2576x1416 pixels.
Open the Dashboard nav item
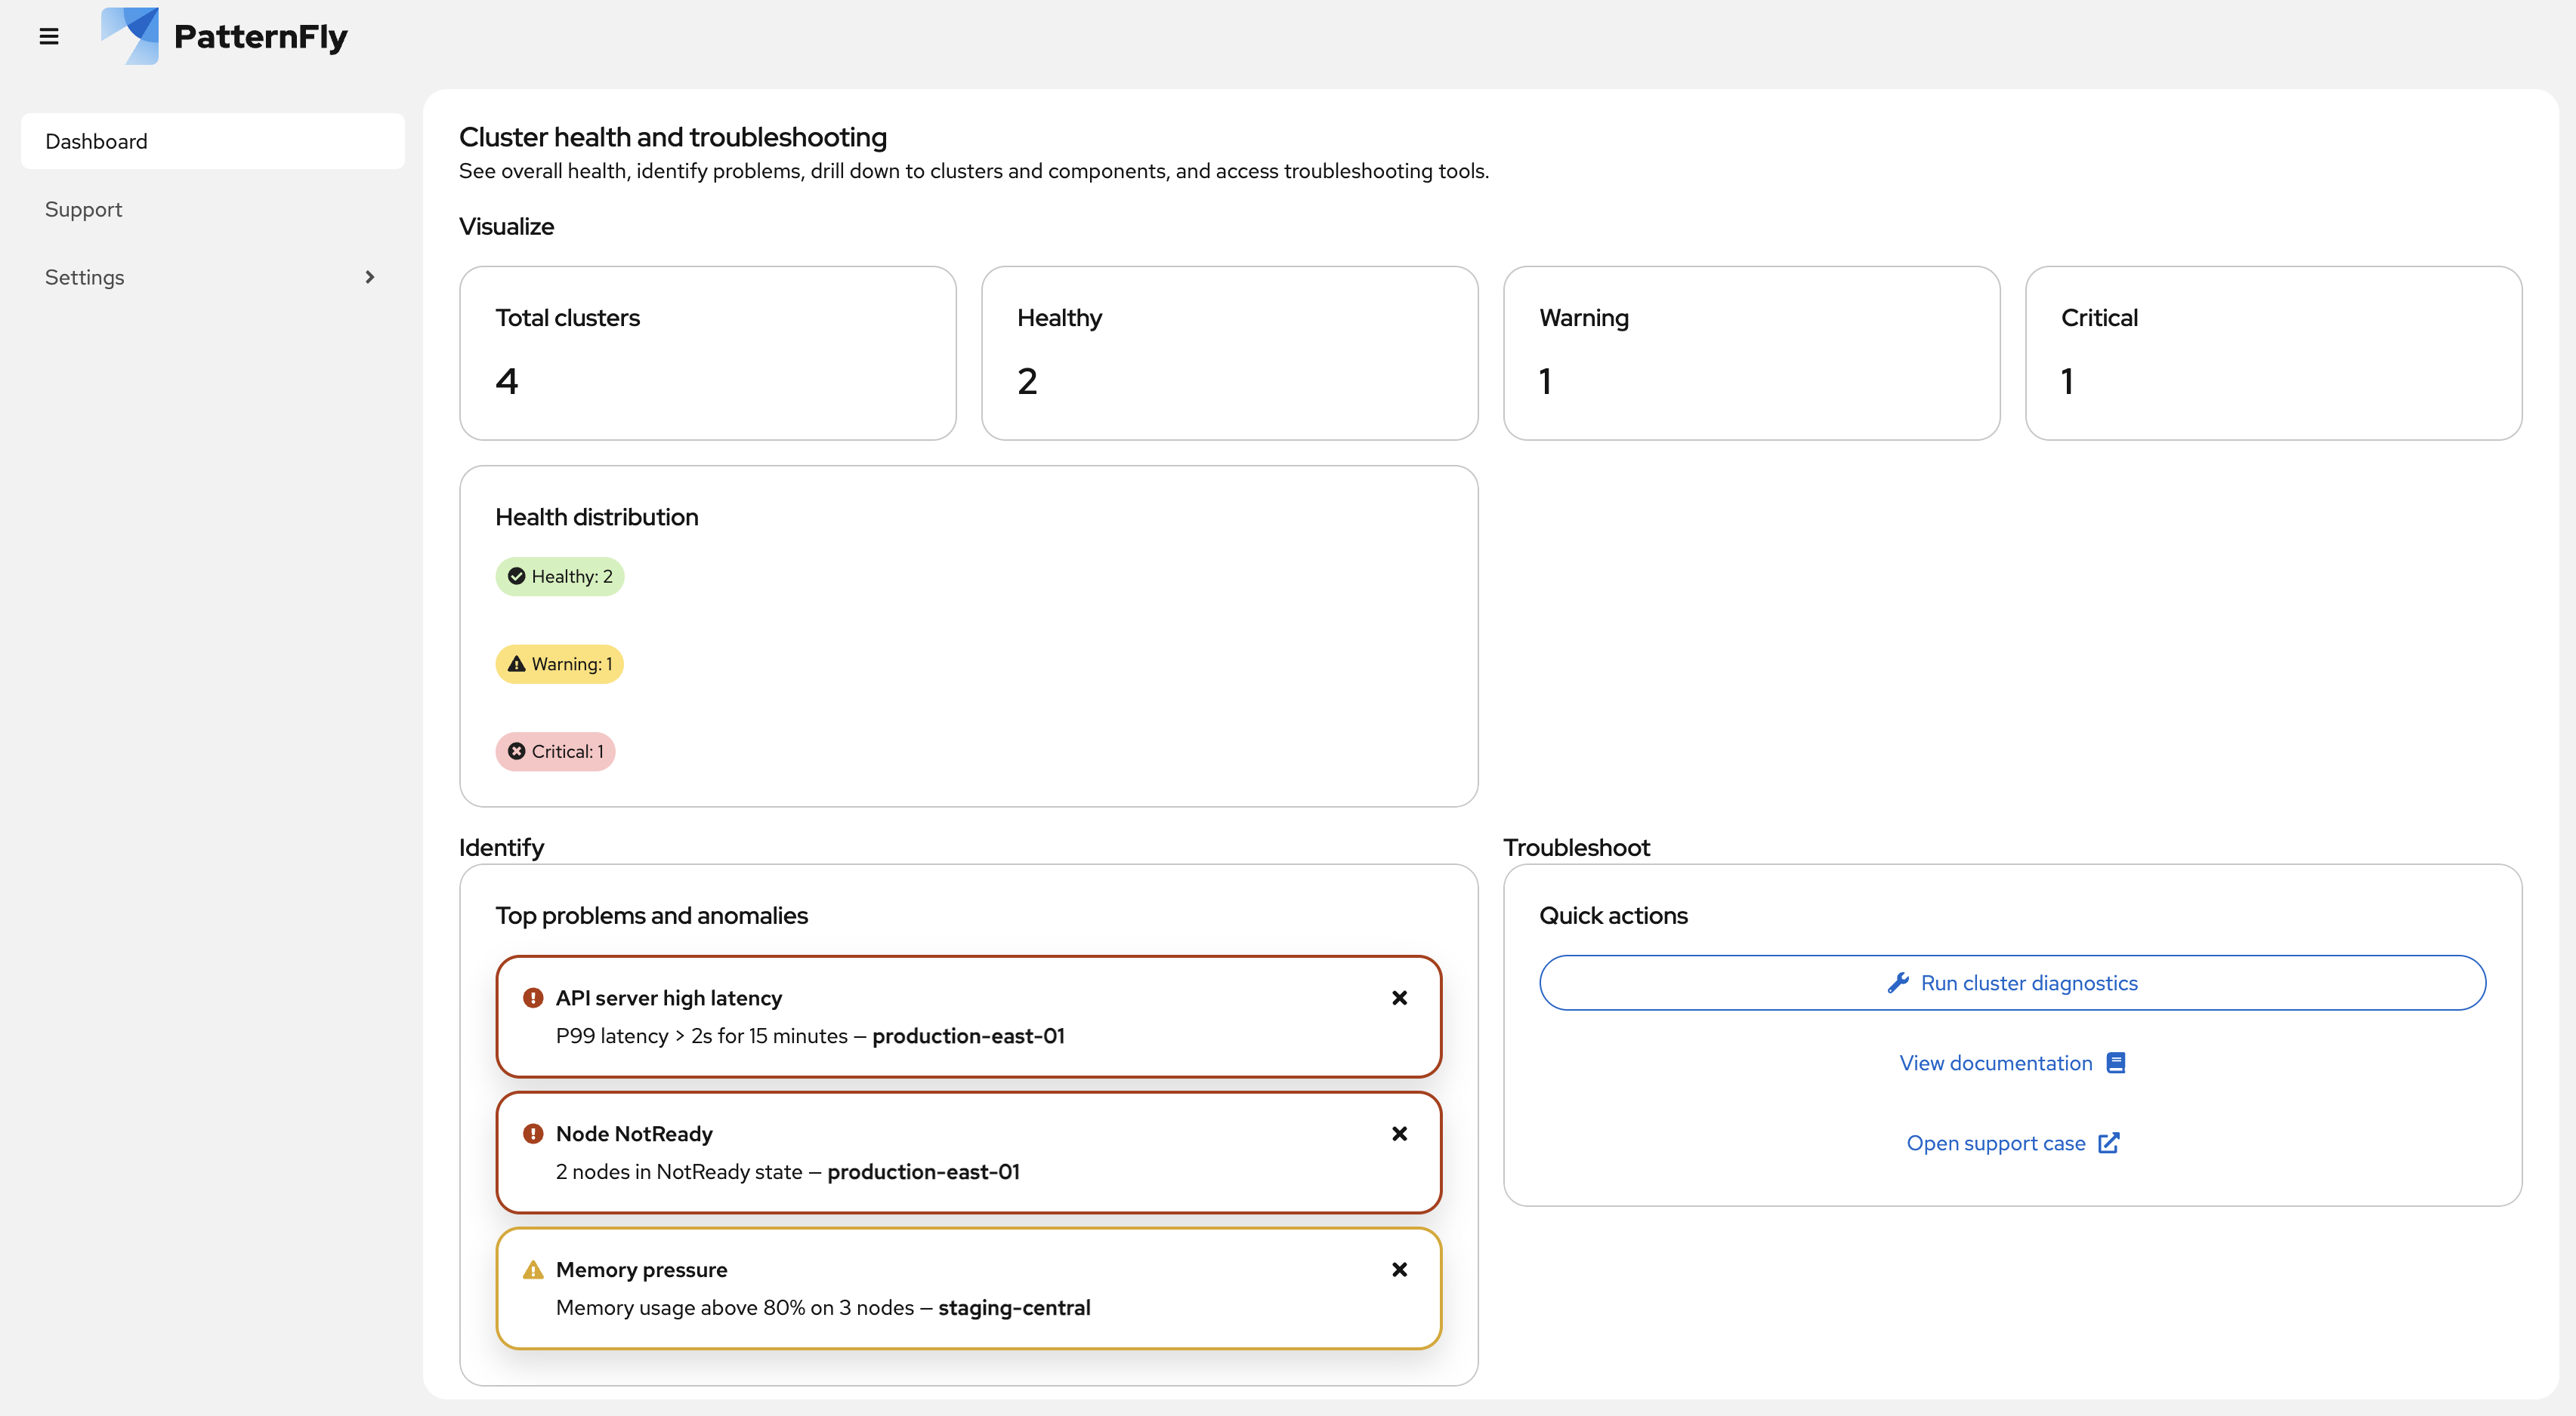[x=96, y=141]
